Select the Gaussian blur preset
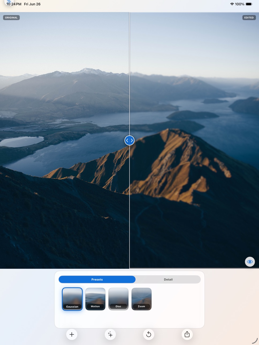 click(72, 299)
